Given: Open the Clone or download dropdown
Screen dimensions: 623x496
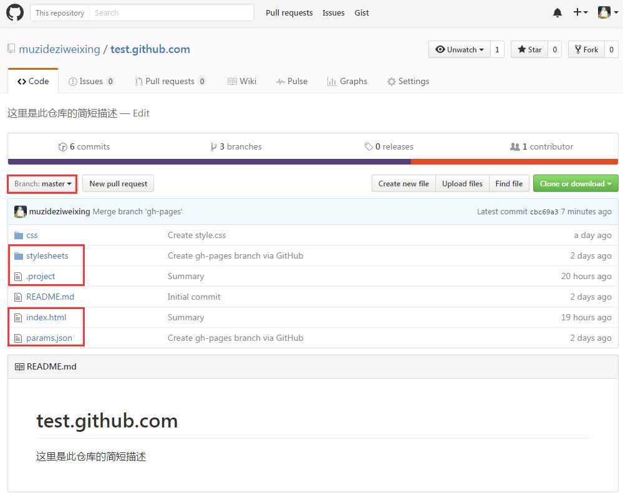Looking at the screenshot, I should pos(576,184).
